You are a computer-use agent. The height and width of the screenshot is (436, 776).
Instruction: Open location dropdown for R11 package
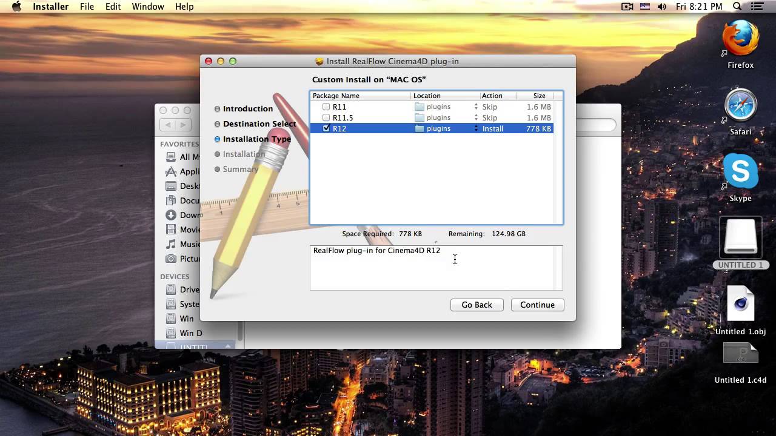476,107
